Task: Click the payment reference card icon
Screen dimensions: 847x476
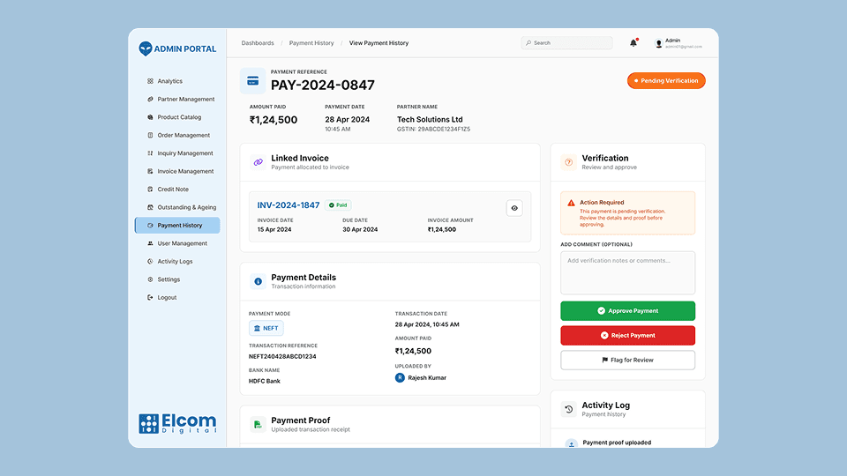Action: click(252, 81)
